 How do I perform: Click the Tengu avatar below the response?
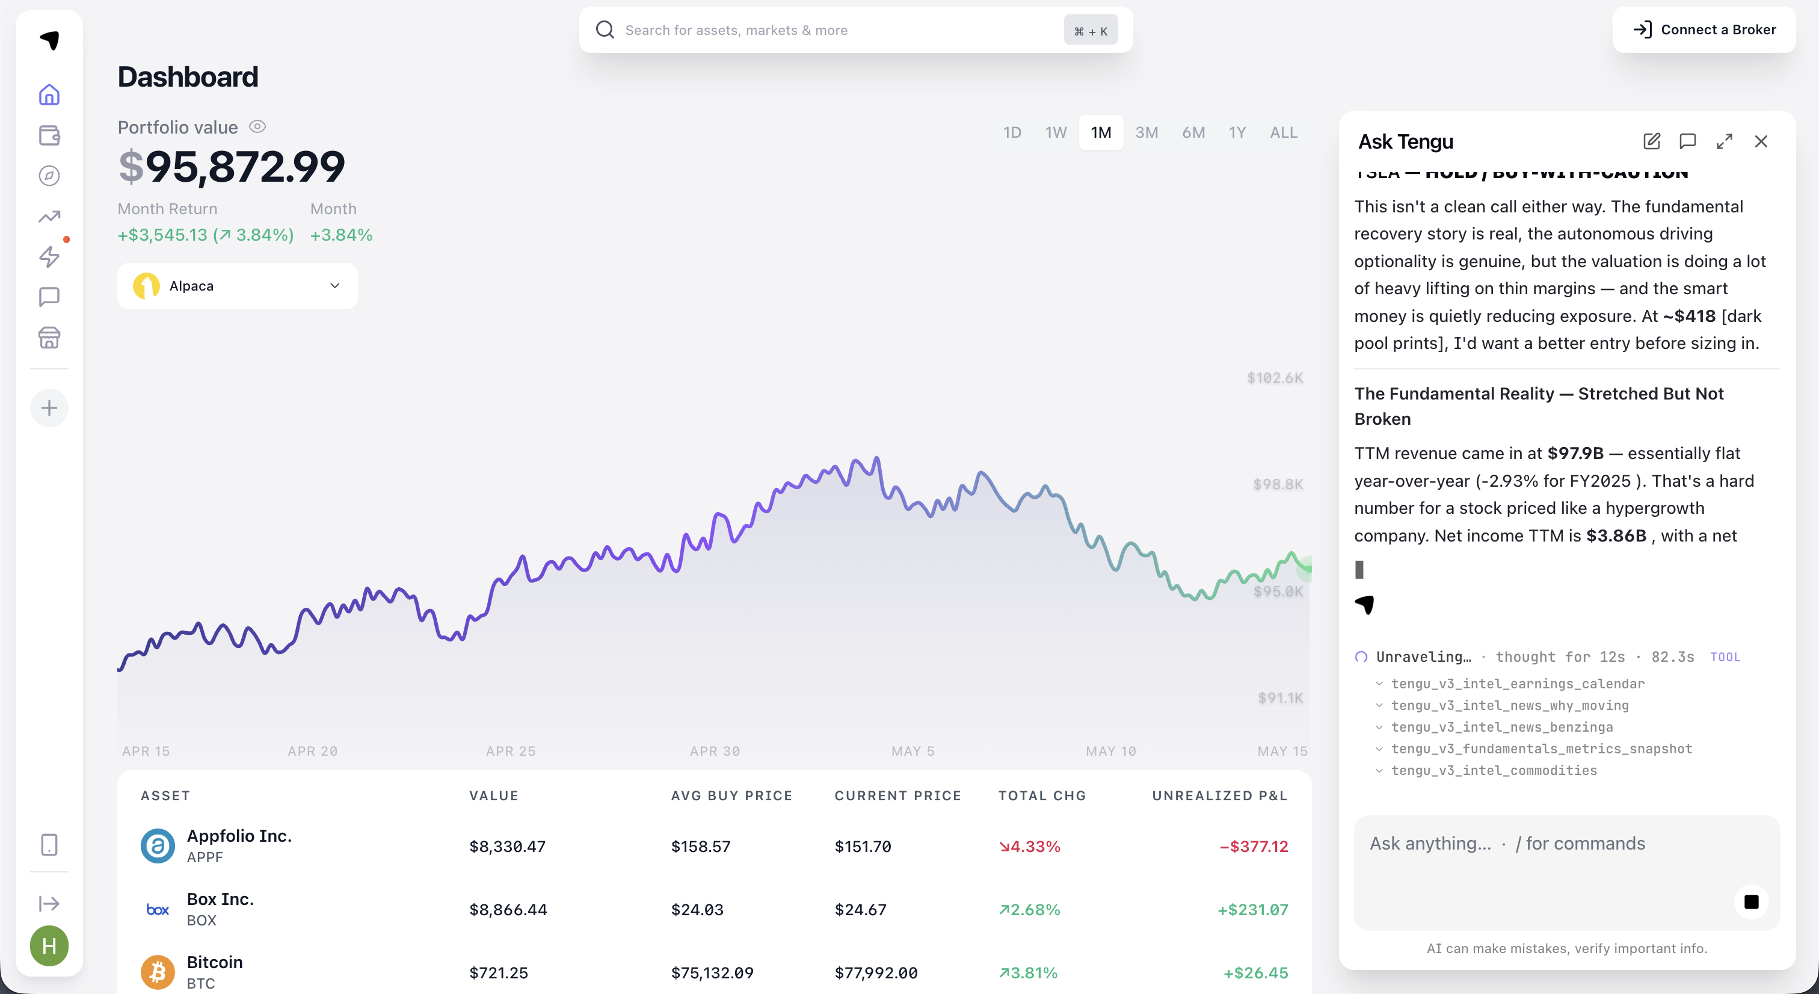point(1364,605)
